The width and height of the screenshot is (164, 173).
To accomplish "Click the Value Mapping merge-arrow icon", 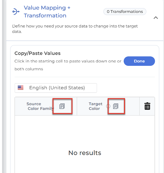I will (x=16, y=12).
